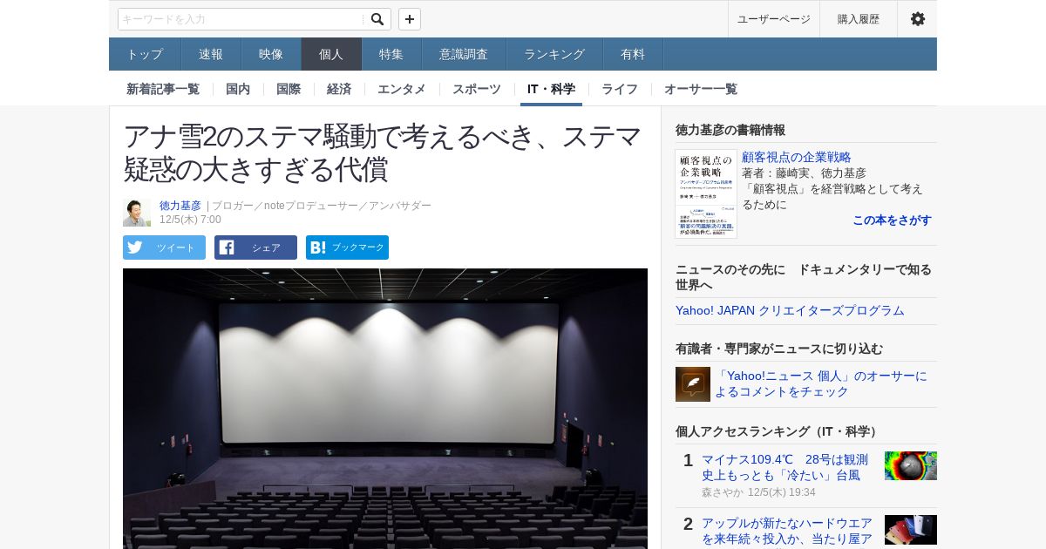Select 新着記事一覧 sub-navigation item
1046x549 pixels.
pos(163,89)
